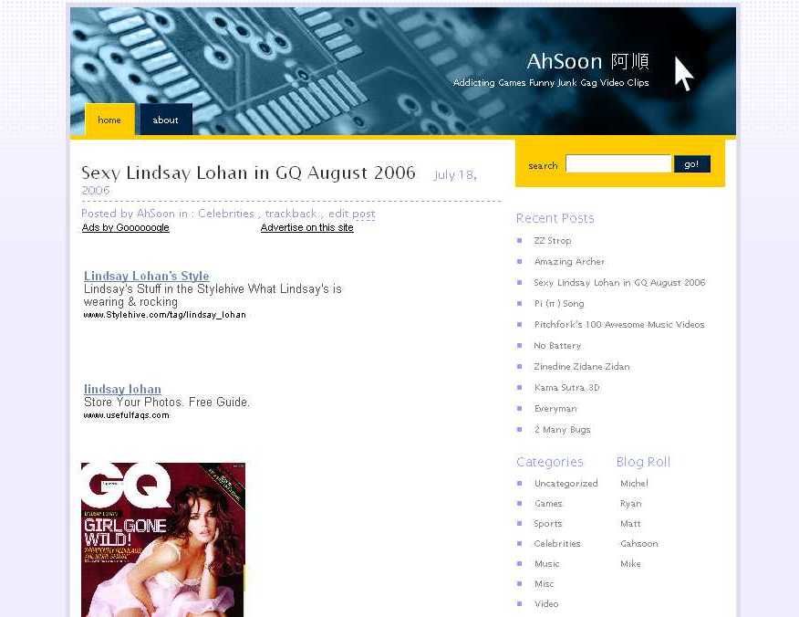Viewport: 799px width, 617px height.
Task: Select the Uncategorized category
Action: point(566,483)
